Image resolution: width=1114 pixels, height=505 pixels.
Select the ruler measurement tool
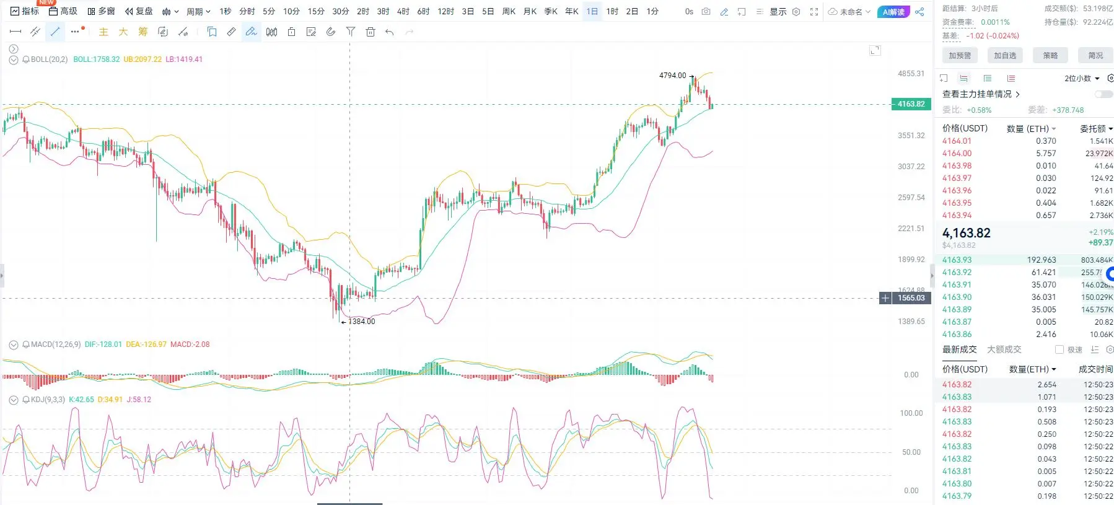pyautogui.click(x=231, y=32)
